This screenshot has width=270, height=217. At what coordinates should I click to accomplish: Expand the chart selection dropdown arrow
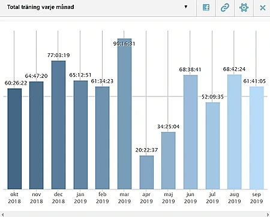click(x=186, y=7)
